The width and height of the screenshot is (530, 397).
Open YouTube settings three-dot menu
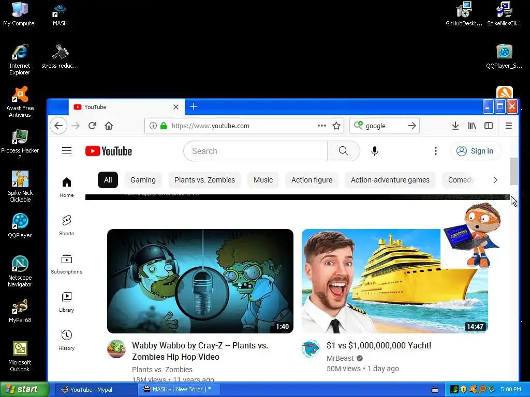(x=436, y=151)
